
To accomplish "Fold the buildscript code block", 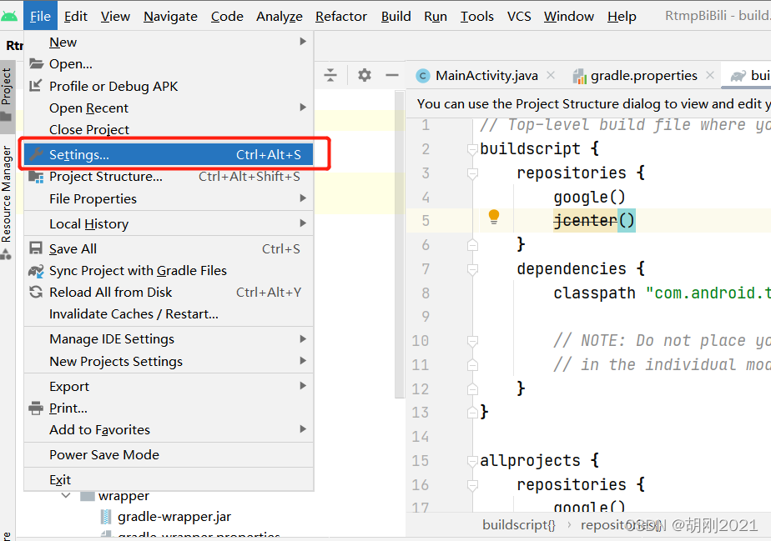I will (472, 149).
